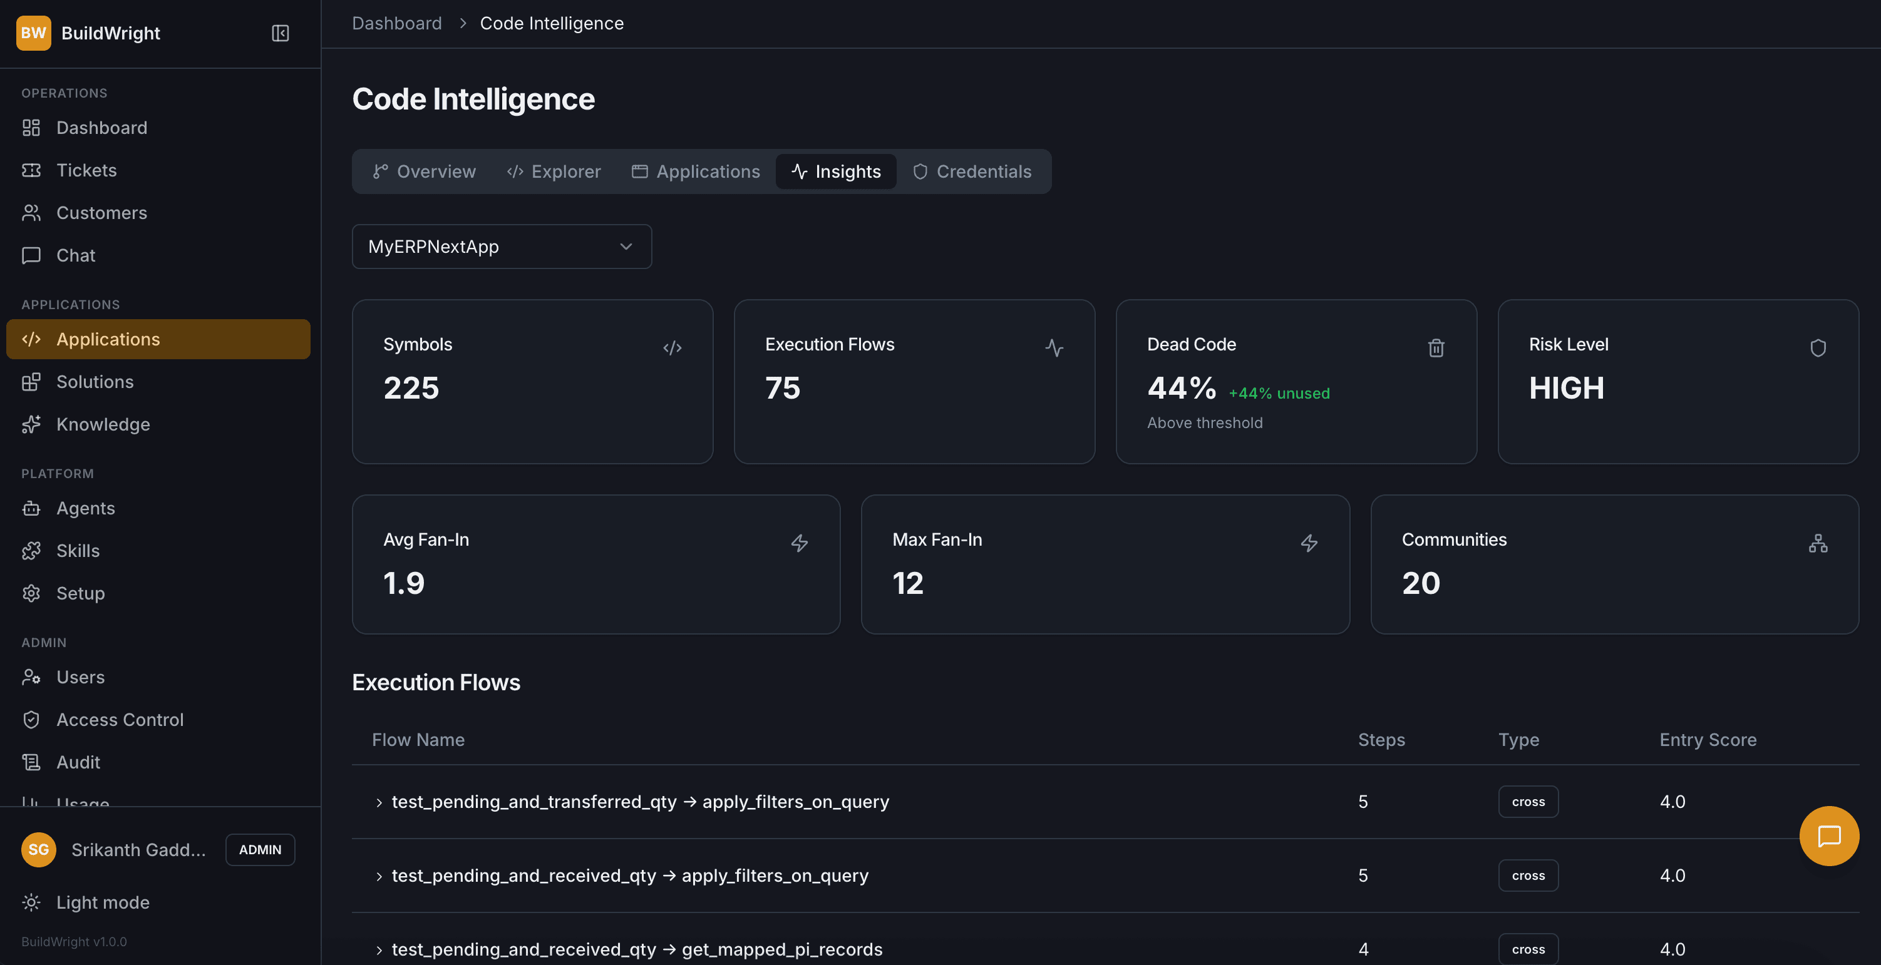Image resolution: width=1881 pixels, height=965 pixels.
Task: Click the Dead Code trash icon
Action: pyautogui.click(x=1436, y=348)
